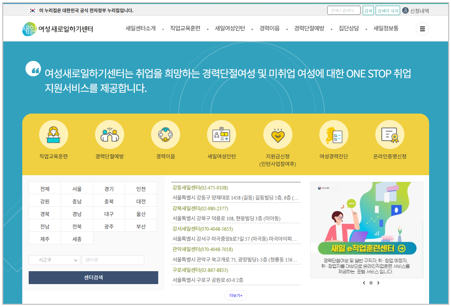
Task: Click the next banner arrow
Action: click(378, 283)
